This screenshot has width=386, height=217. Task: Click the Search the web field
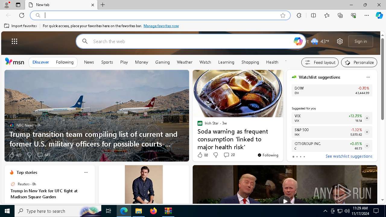(190, 41)
